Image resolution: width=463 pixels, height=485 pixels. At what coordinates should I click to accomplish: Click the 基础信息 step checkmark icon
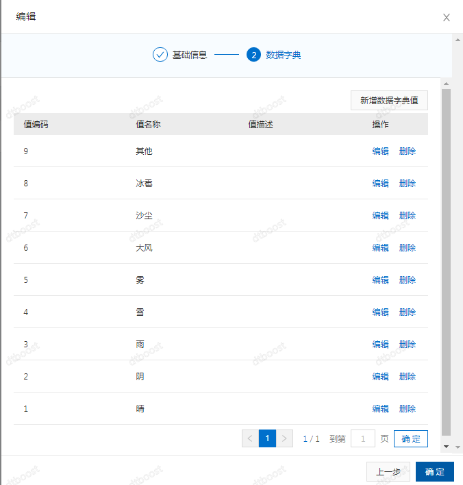click(x=160, y=55)
